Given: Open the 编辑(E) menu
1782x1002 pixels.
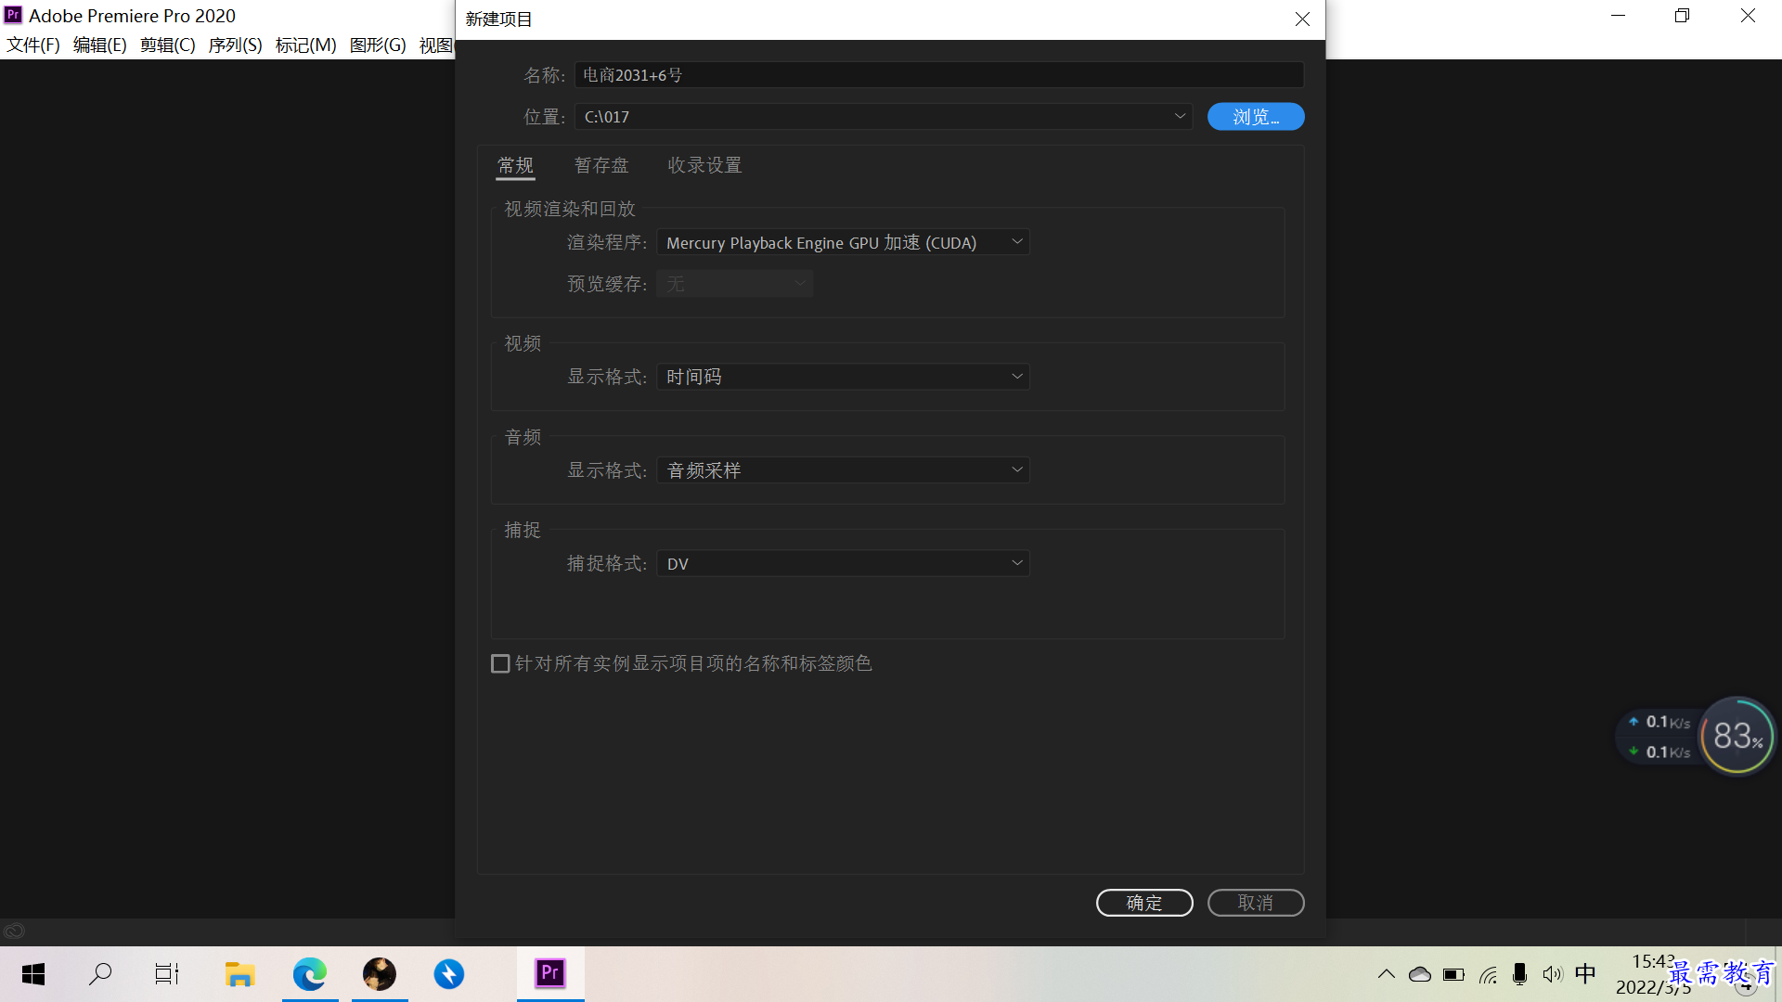Looking at the screenshot, I should coord(100,45).
